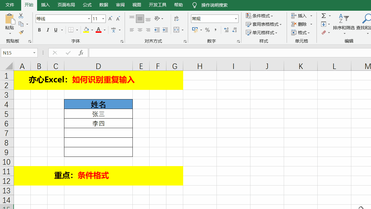Increase the cell indent

click(x=165, y=30)
